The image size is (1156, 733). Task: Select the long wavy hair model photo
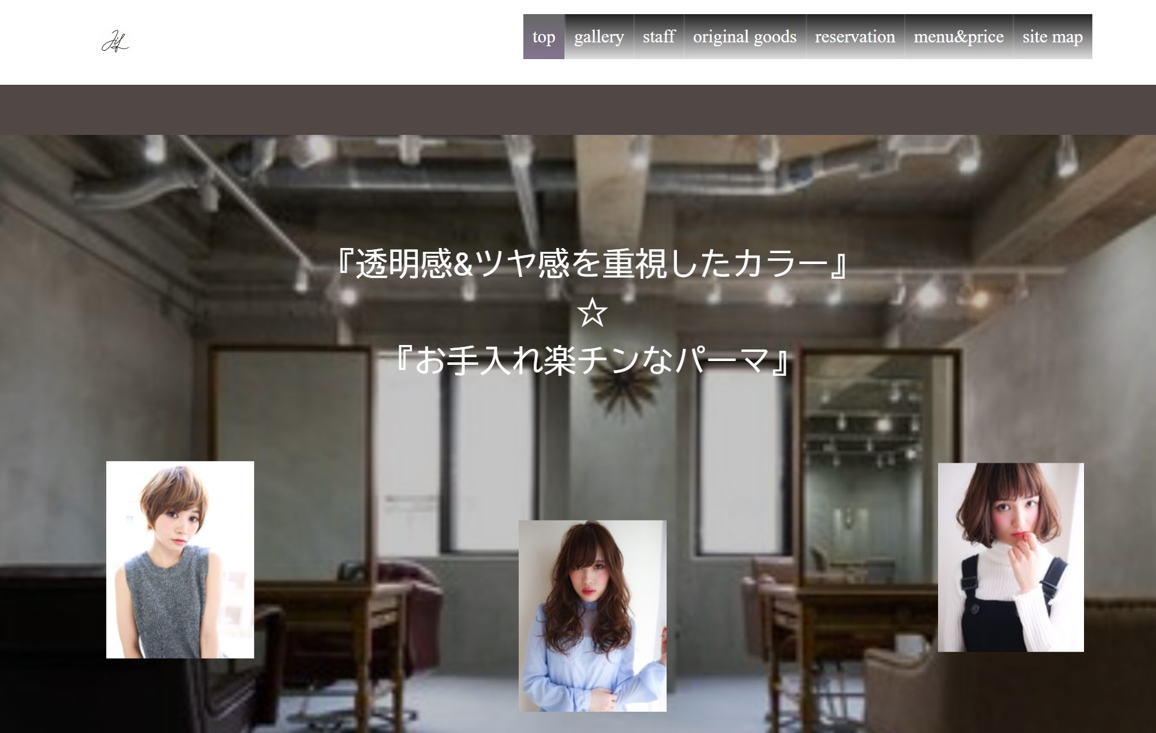click(x=593, y=616)
